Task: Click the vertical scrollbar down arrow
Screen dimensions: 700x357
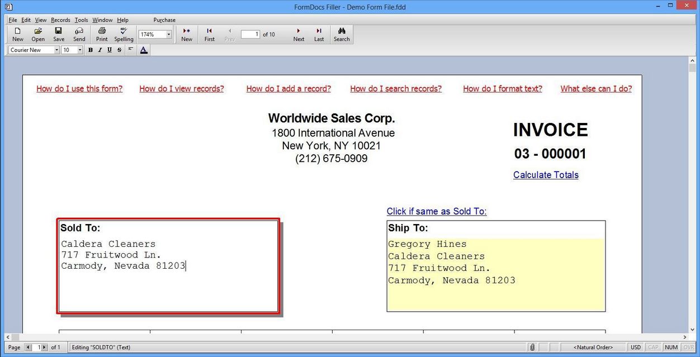Action: (x=693, y=329)
